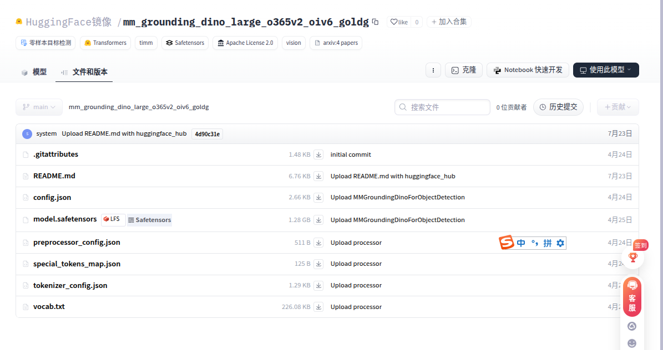Click file icon beside .gitattributes
Image resolution: width=663 pixels, height=350 pixels.
tap(26, 155)
